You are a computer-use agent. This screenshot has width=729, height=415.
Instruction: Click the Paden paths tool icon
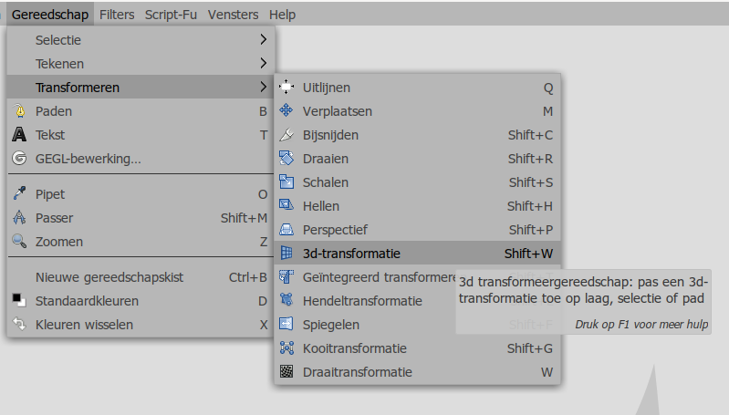point(19,110)
